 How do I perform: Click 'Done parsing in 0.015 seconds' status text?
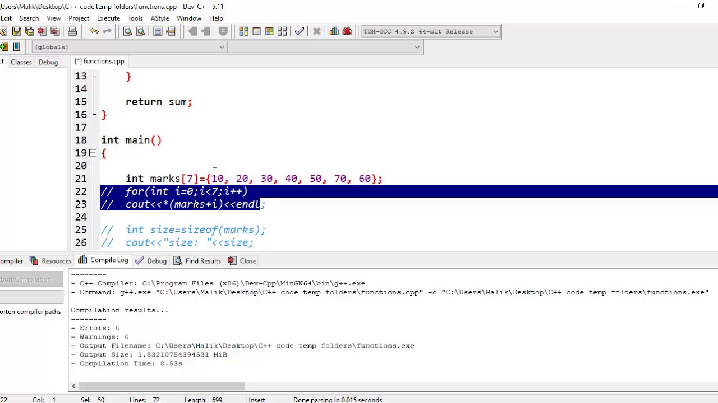click(338, 400)
